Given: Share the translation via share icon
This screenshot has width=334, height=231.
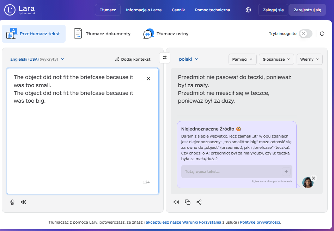Looking at the screenshot, I should point(199,202).
